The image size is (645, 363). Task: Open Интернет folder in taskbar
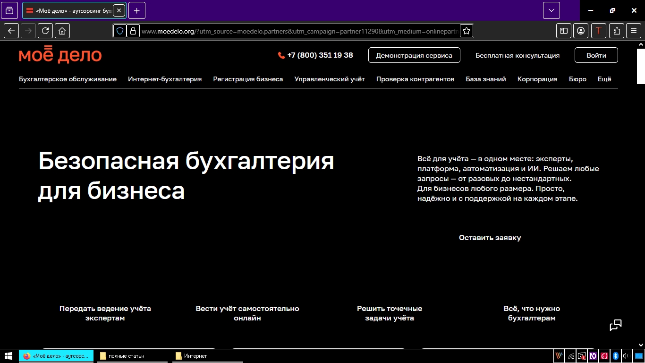pos(208,356)
